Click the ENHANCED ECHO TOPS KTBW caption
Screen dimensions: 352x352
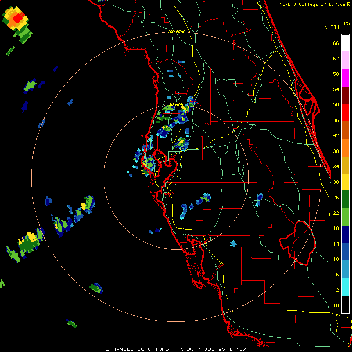point(176,349)
